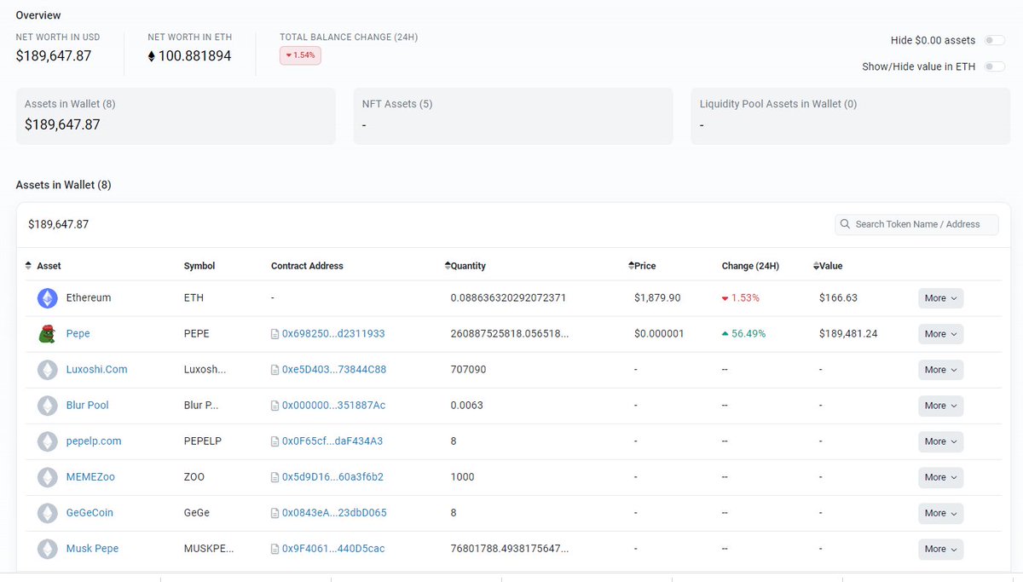Click the Luxoshi.Com placeholder token icon

(47, 370)
